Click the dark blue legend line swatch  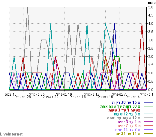148,102
